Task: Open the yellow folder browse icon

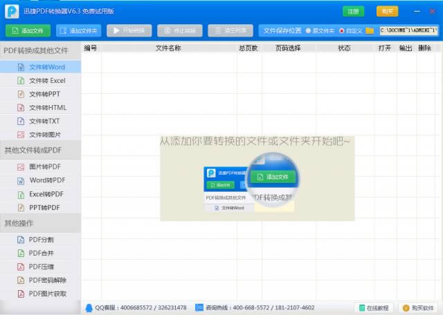Action: (x=370, y=30)
